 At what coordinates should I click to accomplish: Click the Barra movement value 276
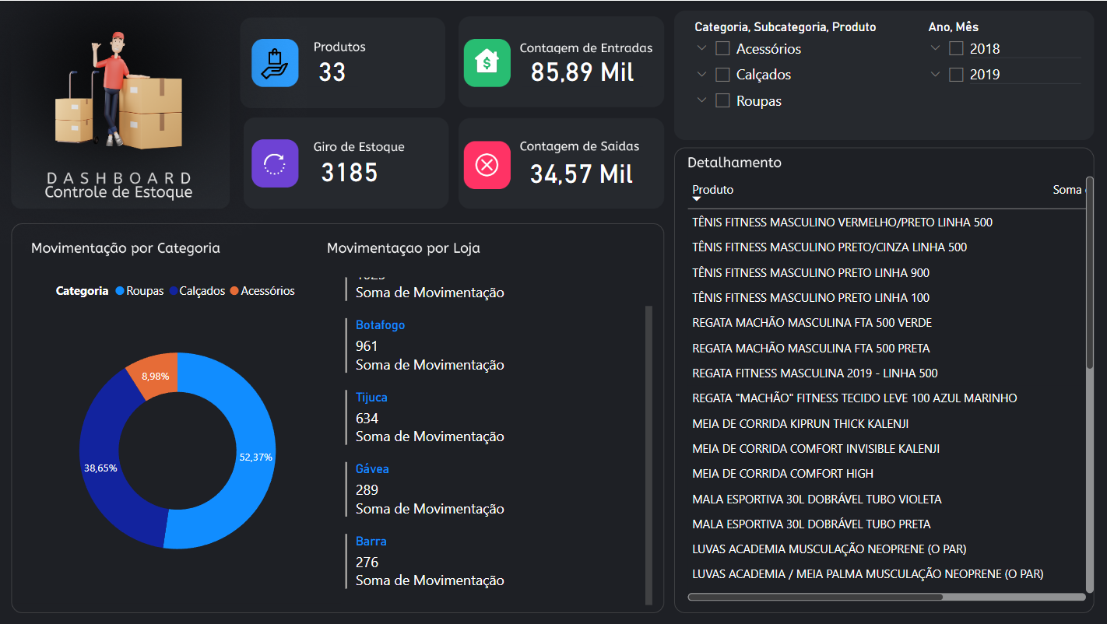367,562
